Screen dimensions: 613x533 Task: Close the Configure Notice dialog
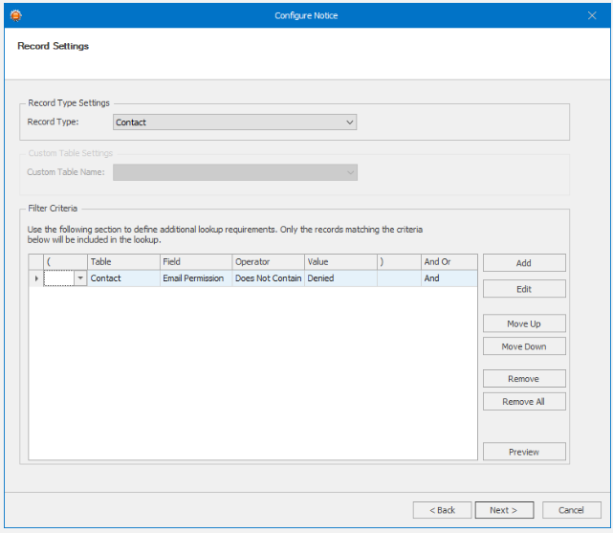592,15
